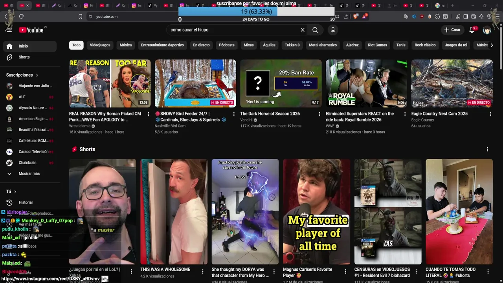Select the Todo filter chip

pyautogui.click(x=77, y=45)
